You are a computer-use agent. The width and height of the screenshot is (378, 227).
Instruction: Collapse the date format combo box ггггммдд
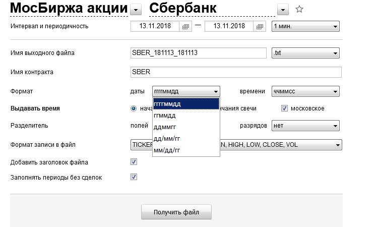coord(186,91)
